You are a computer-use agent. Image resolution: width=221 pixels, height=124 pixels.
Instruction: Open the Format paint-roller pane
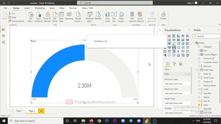pyautogui.click(x=174, y=64)
